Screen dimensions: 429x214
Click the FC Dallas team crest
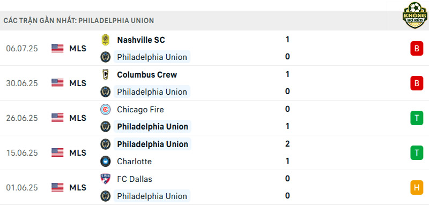tap(105, 179)
